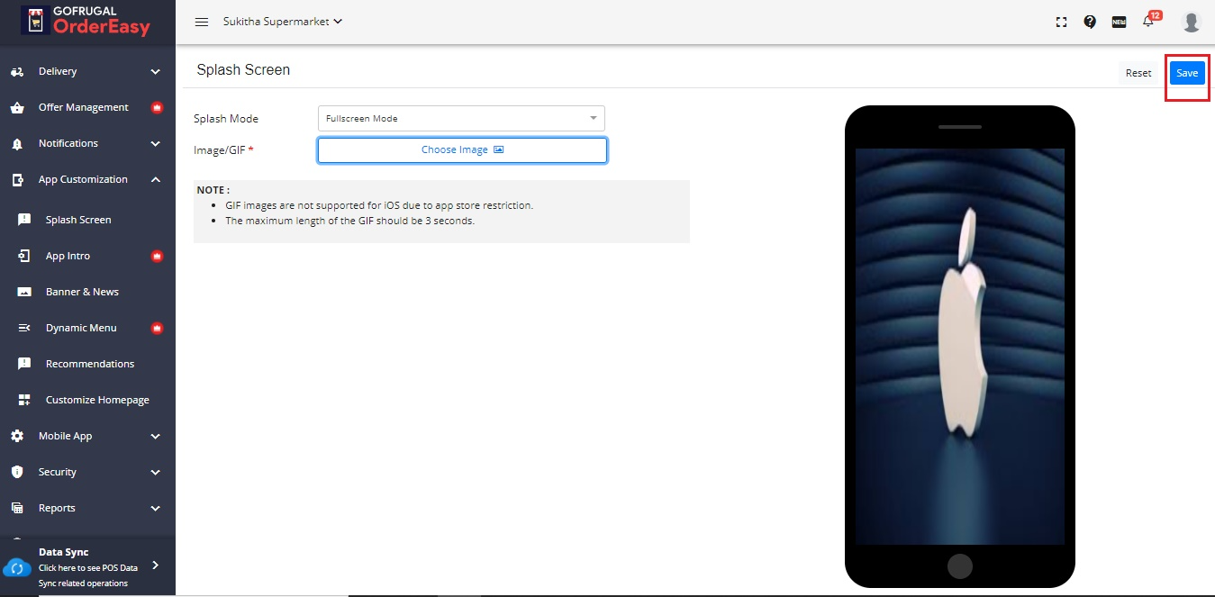
Task: Expand the Mobile App chevron
Action: 156,437
